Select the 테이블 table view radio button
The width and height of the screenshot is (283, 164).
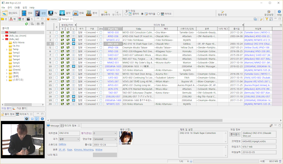tap(142, 14)
